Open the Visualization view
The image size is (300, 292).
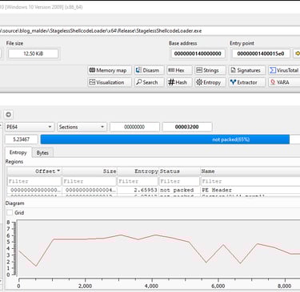[x=110, y=82]
